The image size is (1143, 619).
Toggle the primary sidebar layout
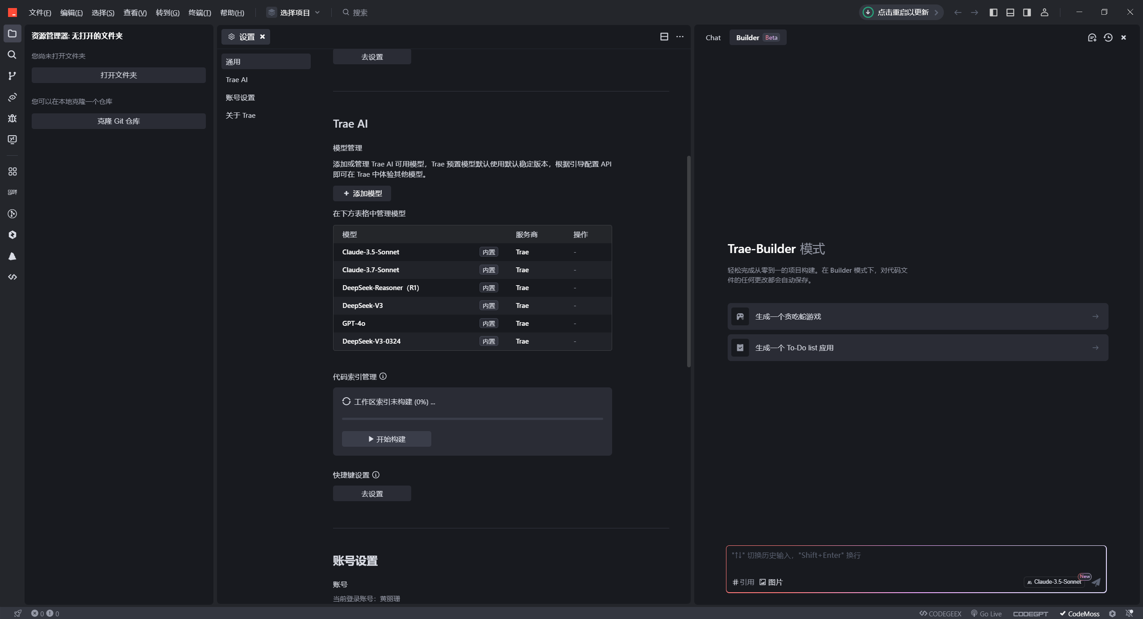click(x=993, y=12)
